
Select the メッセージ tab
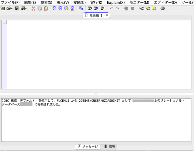coord(88,147)
